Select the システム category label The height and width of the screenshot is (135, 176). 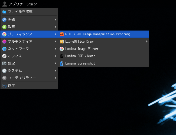pyautogui.click(x=15, y=71)
